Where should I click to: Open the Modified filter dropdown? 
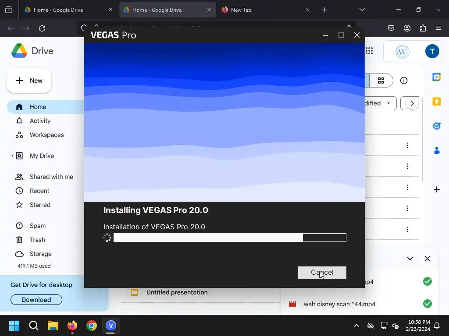[x=380, y=103]
